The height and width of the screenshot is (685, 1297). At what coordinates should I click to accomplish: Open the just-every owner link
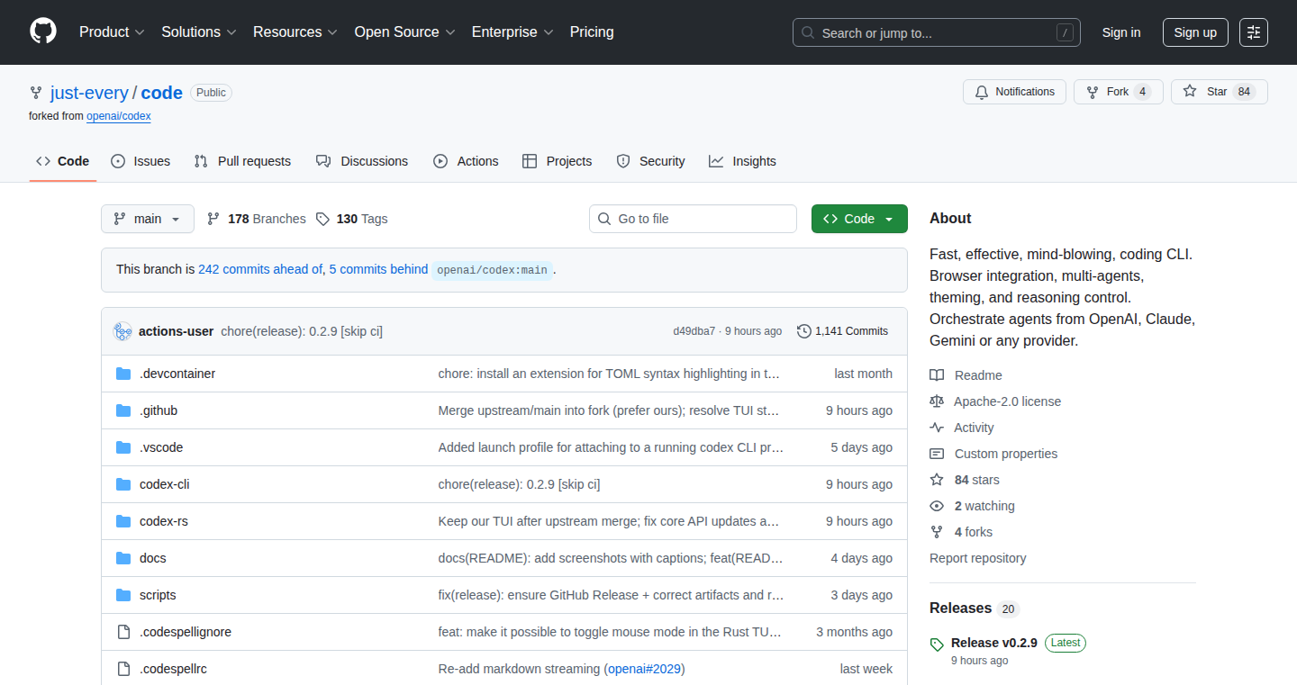point(88,93)
